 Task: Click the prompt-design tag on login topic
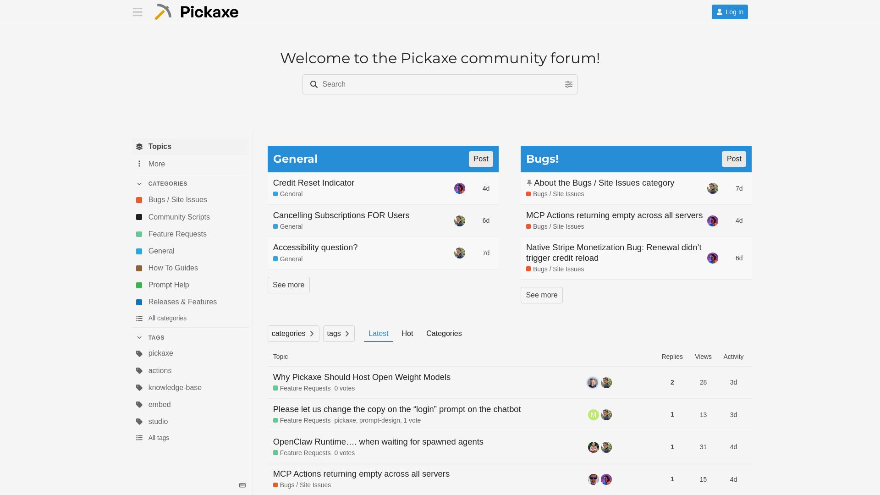coord(379,420)
